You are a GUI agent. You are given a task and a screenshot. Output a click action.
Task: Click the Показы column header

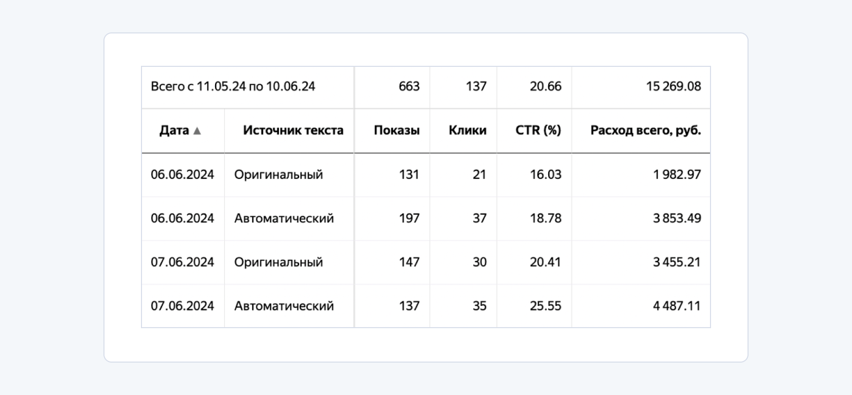coord(397,130)
